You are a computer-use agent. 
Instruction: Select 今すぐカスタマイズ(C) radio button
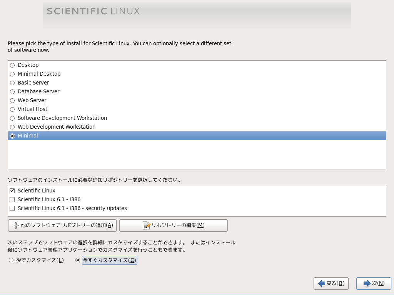pyautogui.click(x=78, y=260)
